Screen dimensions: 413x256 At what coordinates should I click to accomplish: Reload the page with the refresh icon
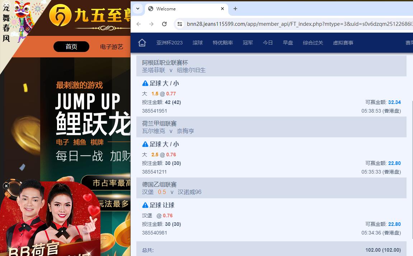coord(164,24)
